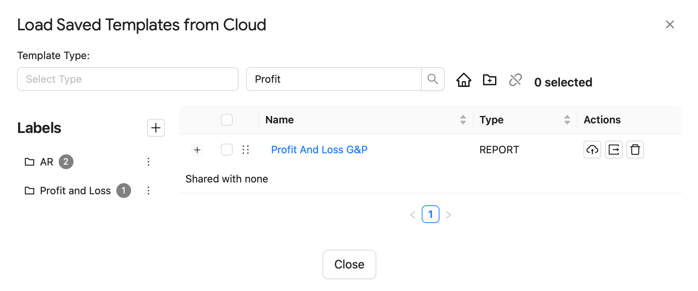The image size is (698, 291).
Task: Click the export icon in Actions column
Action: pyautogui.click(x=614, y=150)
